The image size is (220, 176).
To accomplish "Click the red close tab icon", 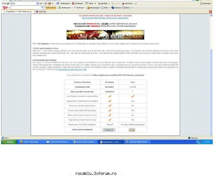I will click(x=210, y=12).
